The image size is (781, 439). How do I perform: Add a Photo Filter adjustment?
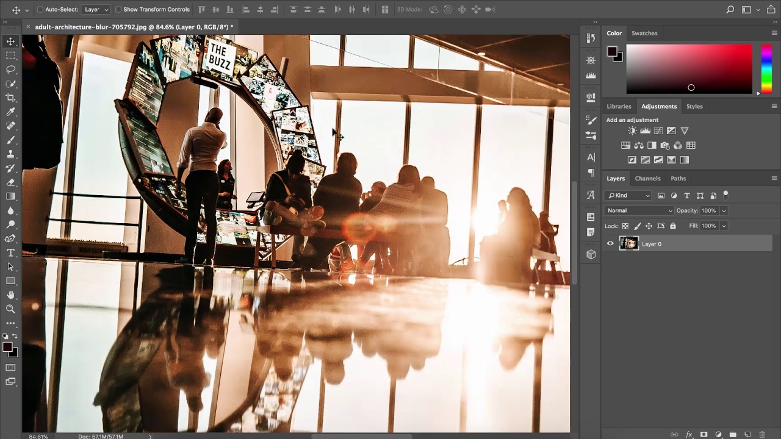click(x=665, y=145)
